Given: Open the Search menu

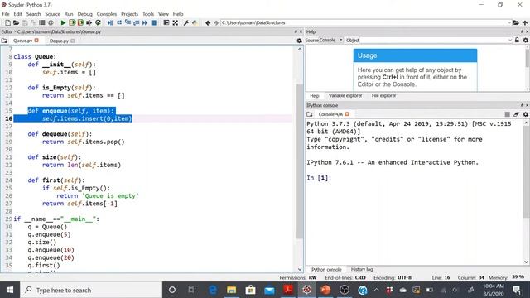Looking at the screenshot, I should pos(33,14).
